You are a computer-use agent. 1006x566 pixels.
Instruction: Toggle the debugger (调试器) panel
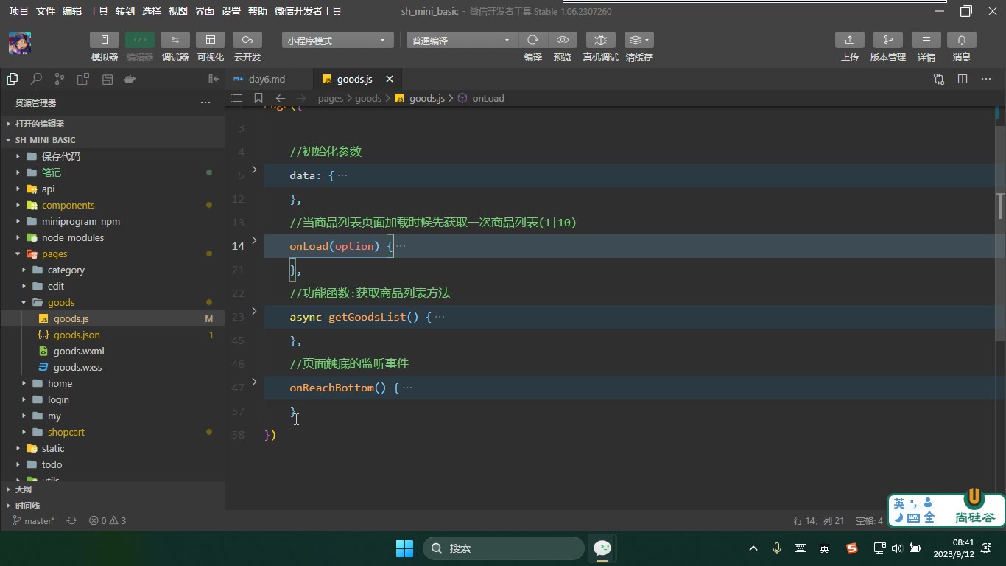pos(175,40)
